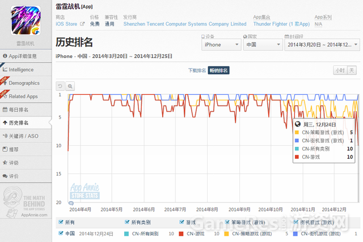Click the info icon beside App详细信息
Viewport: 363px width, 242px height.
pos(5,56)
